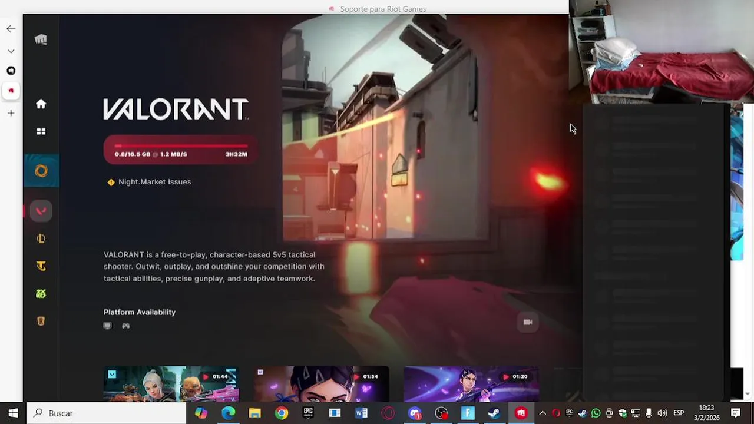The width and height of the screenshot is (754, 424).
Task: Switch the ESP keyboard language indicator
Action: [x=679, y=413]
